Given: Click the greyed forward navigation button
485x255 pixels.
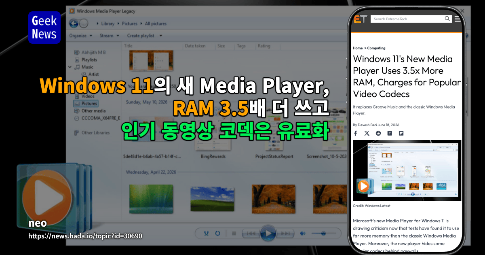Looking at the screenshot, I should [84, 23].
